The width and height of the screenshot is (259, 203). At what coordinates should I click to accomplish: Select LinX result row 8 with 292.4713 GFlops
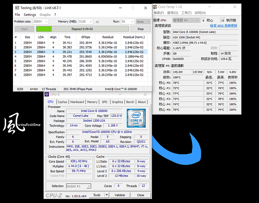coord(80,75)
